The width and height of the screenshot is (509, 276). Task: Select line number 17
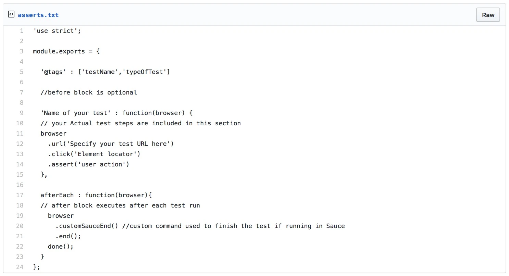tap(20, 195)
